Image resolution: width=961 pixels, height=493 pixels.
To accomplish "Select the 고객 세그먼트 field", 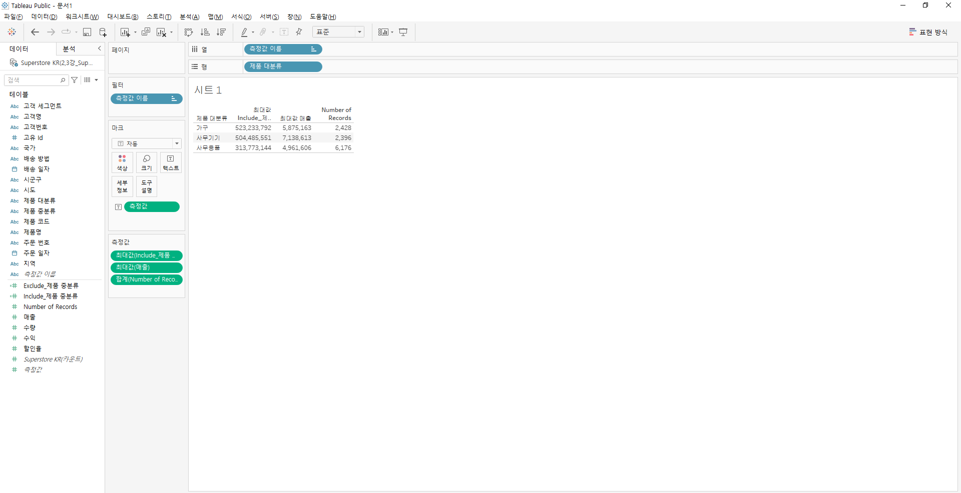I will tap(43, 106).
